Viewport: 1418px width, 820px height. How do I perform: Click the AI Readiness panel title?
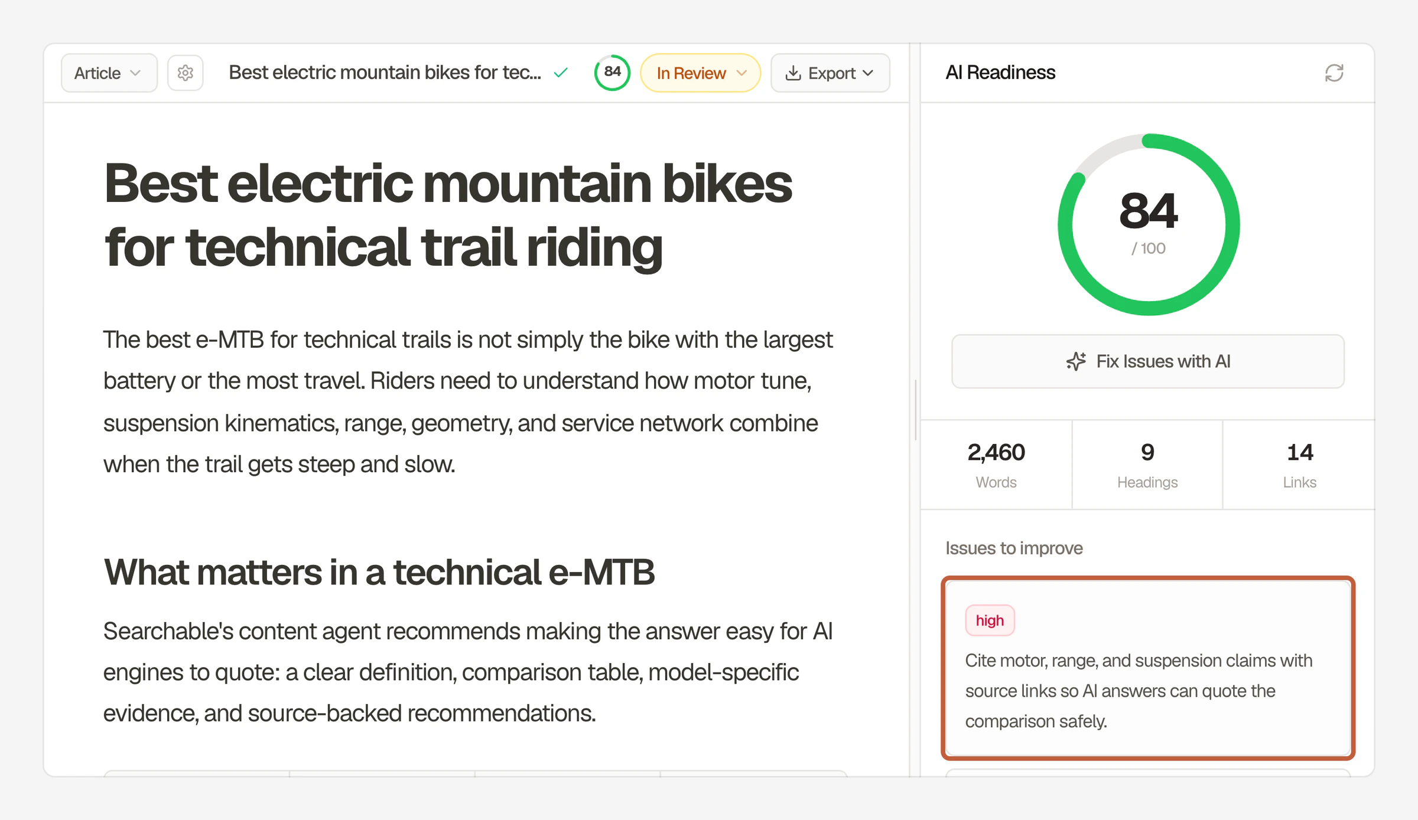pyautogui.click(x=1000, y=73)
